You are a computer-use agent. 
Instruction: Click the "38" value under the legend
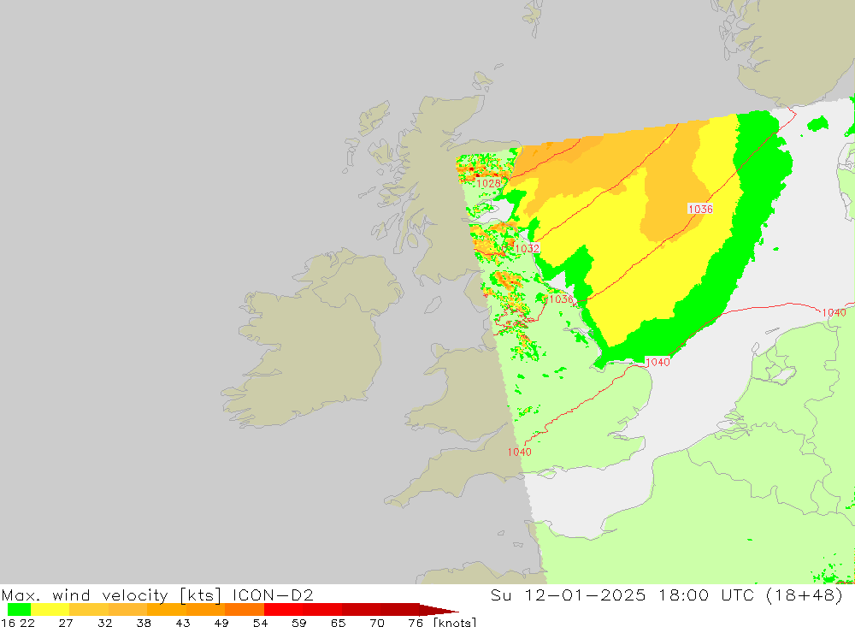tap(144, 622)
